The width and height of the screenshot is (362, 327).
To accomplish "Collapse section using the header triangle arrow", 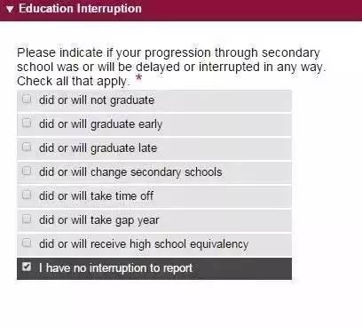I will pyautogui.click(x=10, y=9).
